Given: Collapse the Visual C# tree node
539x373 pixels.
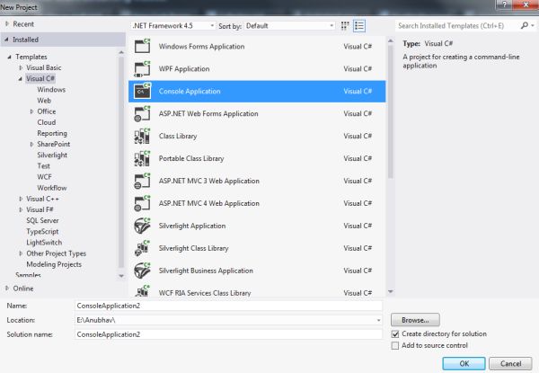Looking at the screenshot, I should (x=21, y=79).
